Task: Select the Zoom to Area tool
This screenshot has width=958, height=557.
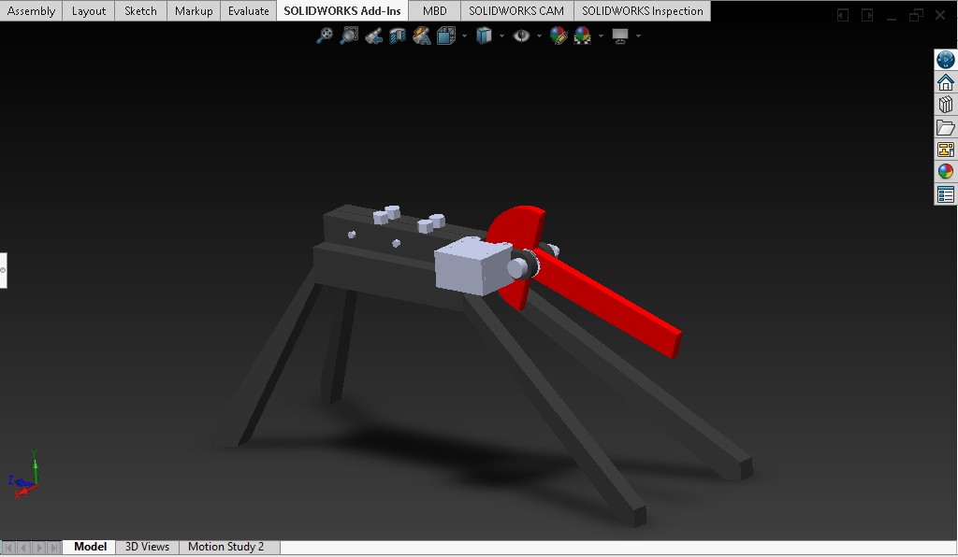Action: pyautogui.click(x=349, y=36)
